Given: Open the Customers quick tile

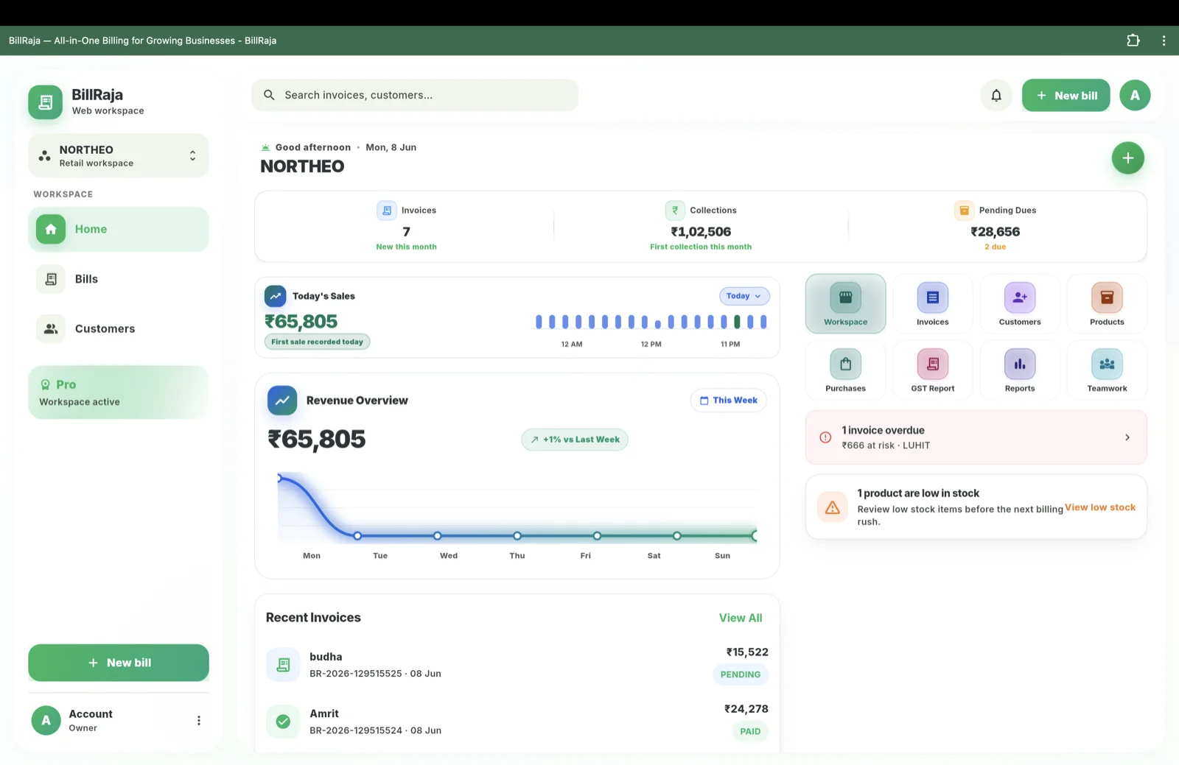Looking at the screenshot, I should click(x=1020, y=303).
